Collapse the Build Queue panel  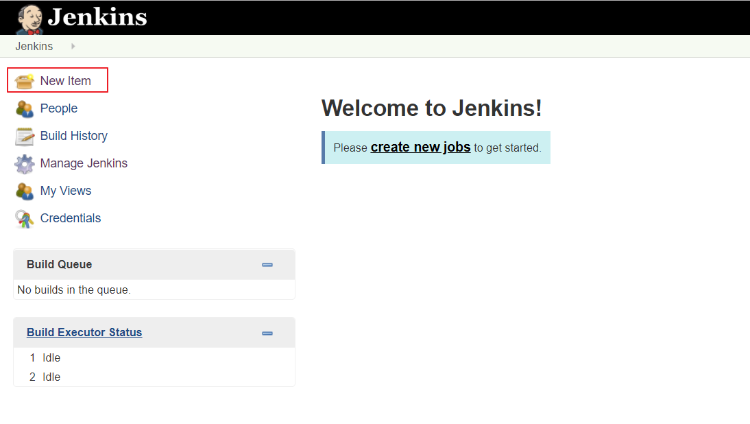coord(267,265)
